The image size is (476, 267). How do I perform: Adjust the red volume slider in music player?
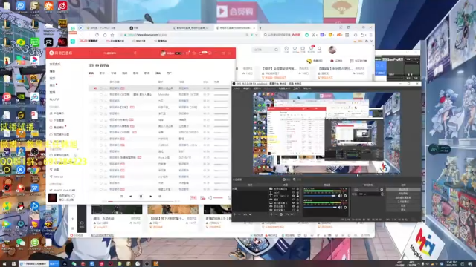coord(218,198)
